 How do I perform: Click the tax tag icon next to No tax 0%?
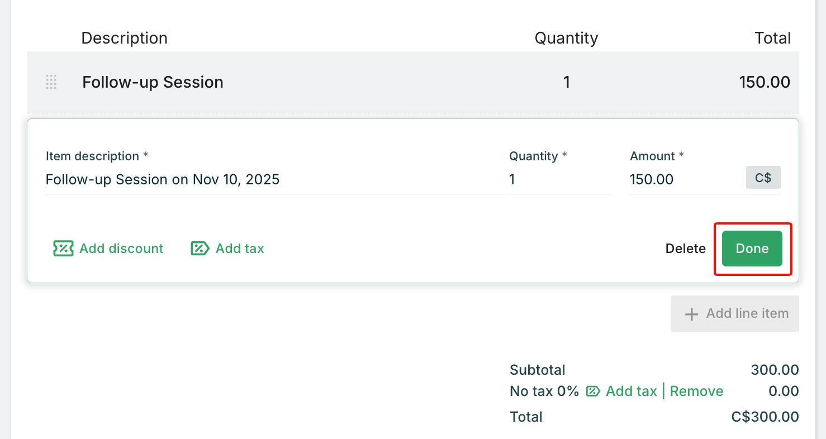593,392
